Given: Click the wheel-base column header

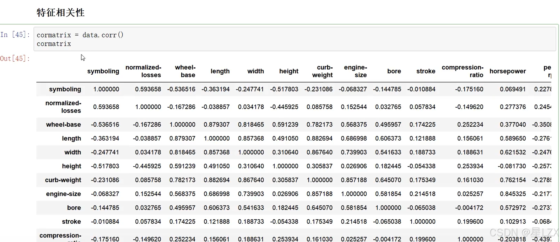Looking at the screenshot, I should click(185, 71).
